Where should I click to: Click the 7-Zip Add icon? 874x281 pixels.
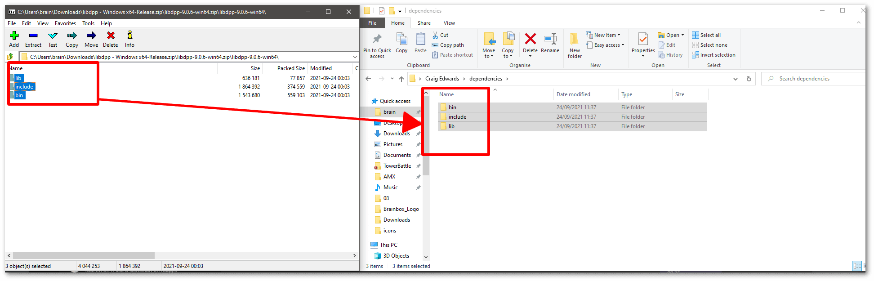click(x=14, y=36)
